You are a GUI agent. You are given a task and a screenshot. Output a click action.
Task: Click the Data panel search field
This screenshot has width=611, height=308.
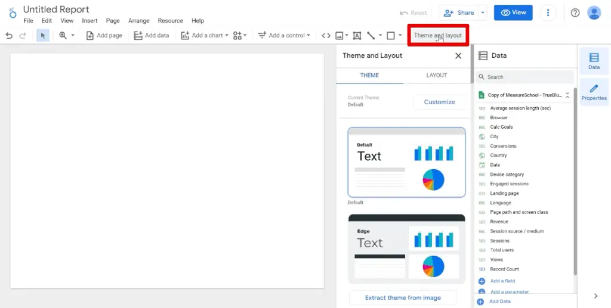pos(524,77)
